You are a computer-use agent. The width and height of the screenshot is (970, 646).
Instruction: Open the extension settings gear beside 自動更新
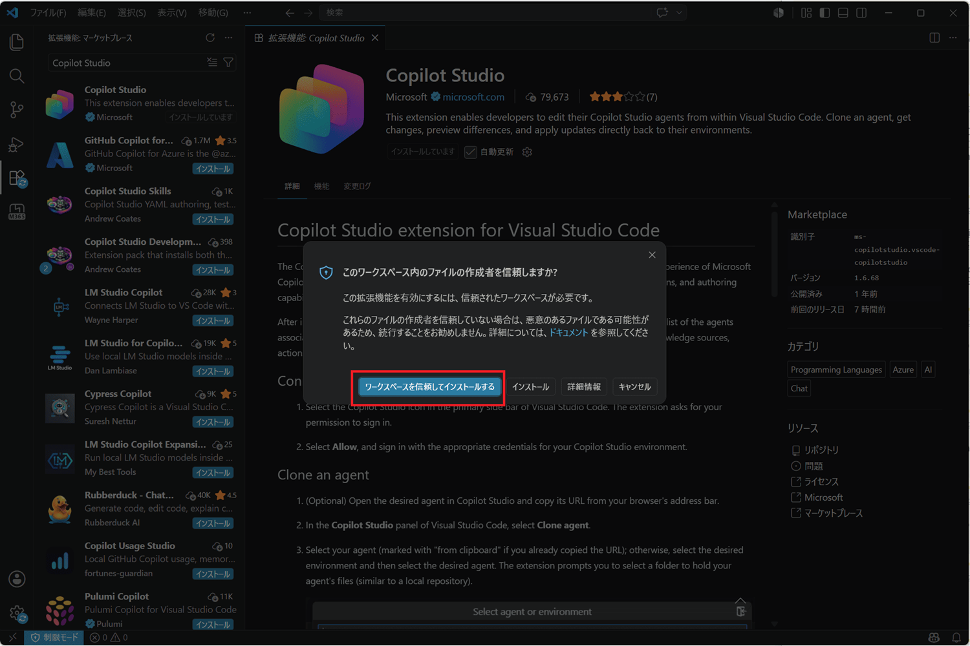(527, 152)
